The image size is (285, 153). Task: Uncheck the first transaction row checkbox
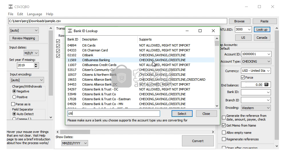click(58, 41)
